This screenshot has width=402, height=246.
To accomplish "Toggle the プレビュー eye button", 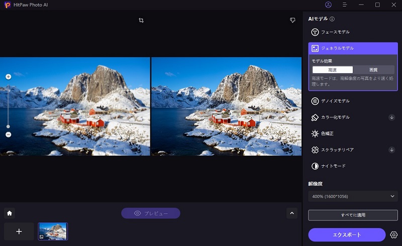I will coord(150,213).
